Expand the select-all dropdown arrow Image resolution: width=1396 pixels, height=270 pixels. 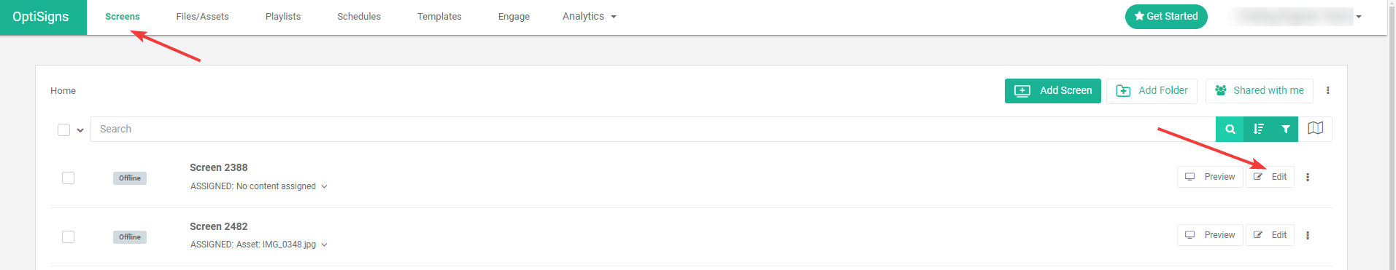click(x=80, y=130)
